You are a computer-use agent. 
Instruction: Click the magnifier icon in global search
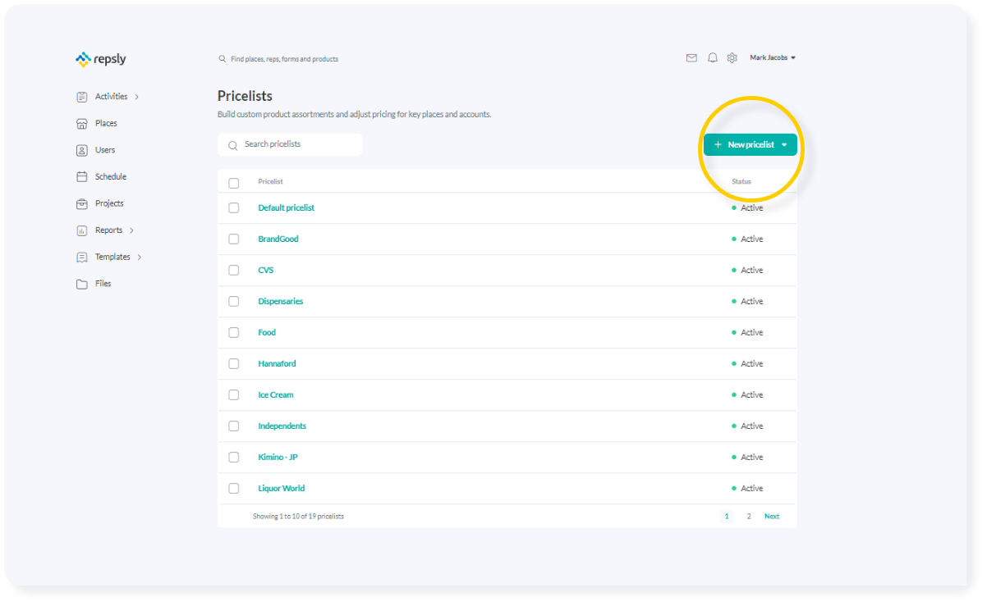click(x=222, y=59)
